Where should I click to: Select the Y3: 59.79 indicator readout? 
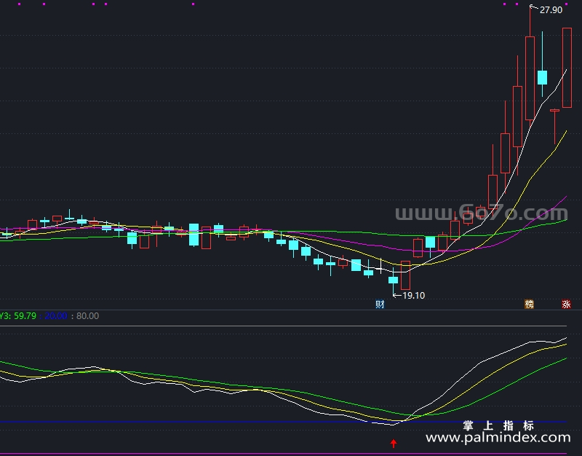pos(17,316)
